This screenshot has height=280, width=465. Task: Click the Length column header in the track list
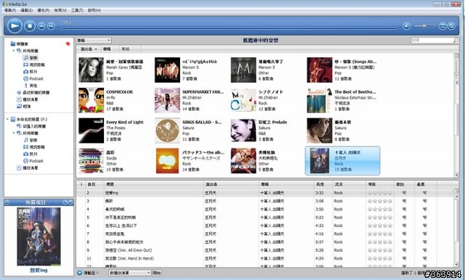(323, 184)
